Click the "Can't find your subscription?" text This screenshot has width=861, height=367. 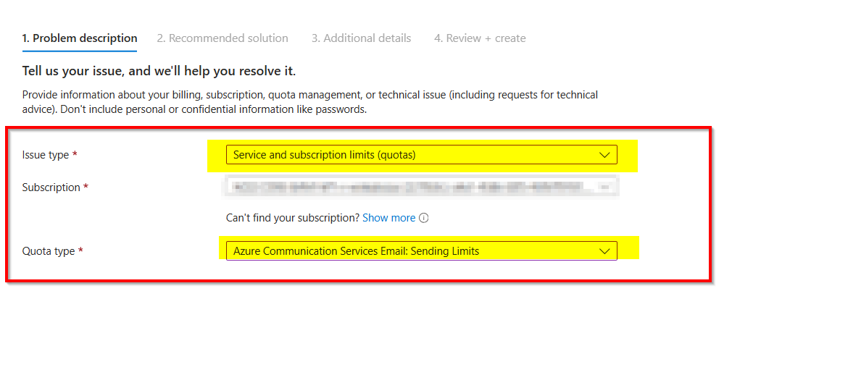[293, 218]
